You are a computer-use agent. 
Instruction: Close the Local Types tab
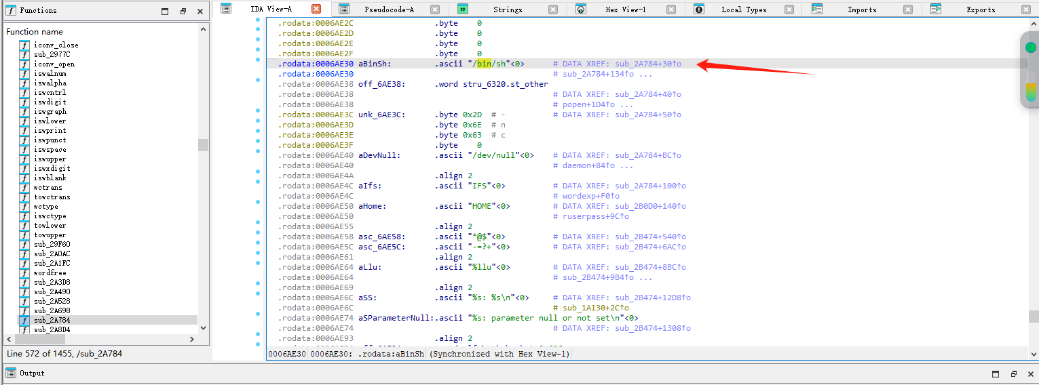[x=789, y=9]
